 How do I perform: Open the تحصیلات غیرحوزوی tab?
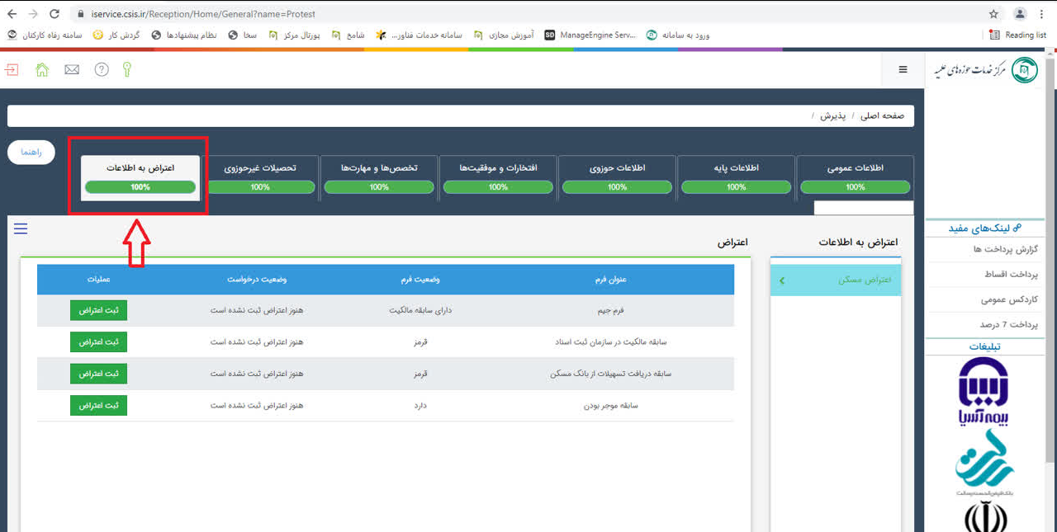[260, 168]
